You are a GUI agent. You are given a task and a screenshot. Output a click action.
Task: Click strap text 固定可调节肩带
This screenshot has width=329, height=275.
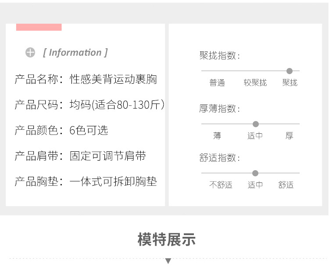pyautogui.click(x=107, y=156)
